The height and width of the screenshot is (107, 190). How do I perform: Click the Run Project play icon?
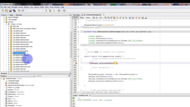point(54,11)
